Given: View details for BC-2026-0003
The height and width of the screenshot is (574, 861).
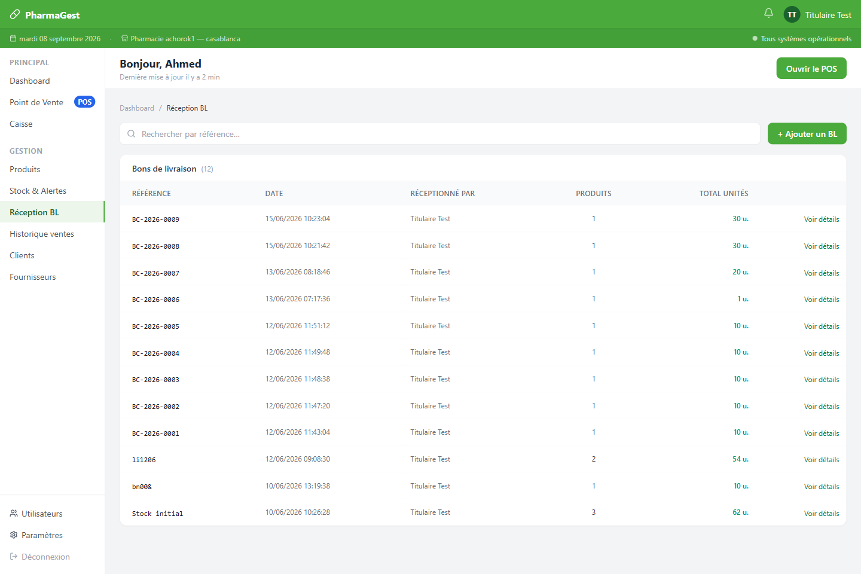Looking at the screenshot, I should tap(822, 380).
